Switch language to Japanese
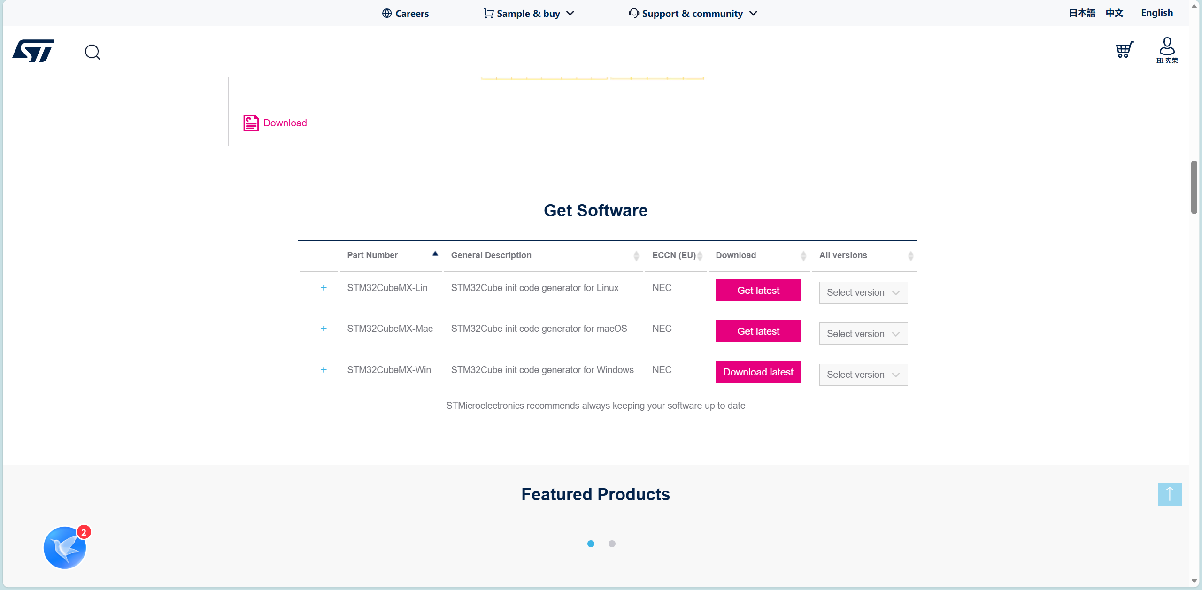The height and width of the screenshot is (590, 1202). click(1082, 13)
